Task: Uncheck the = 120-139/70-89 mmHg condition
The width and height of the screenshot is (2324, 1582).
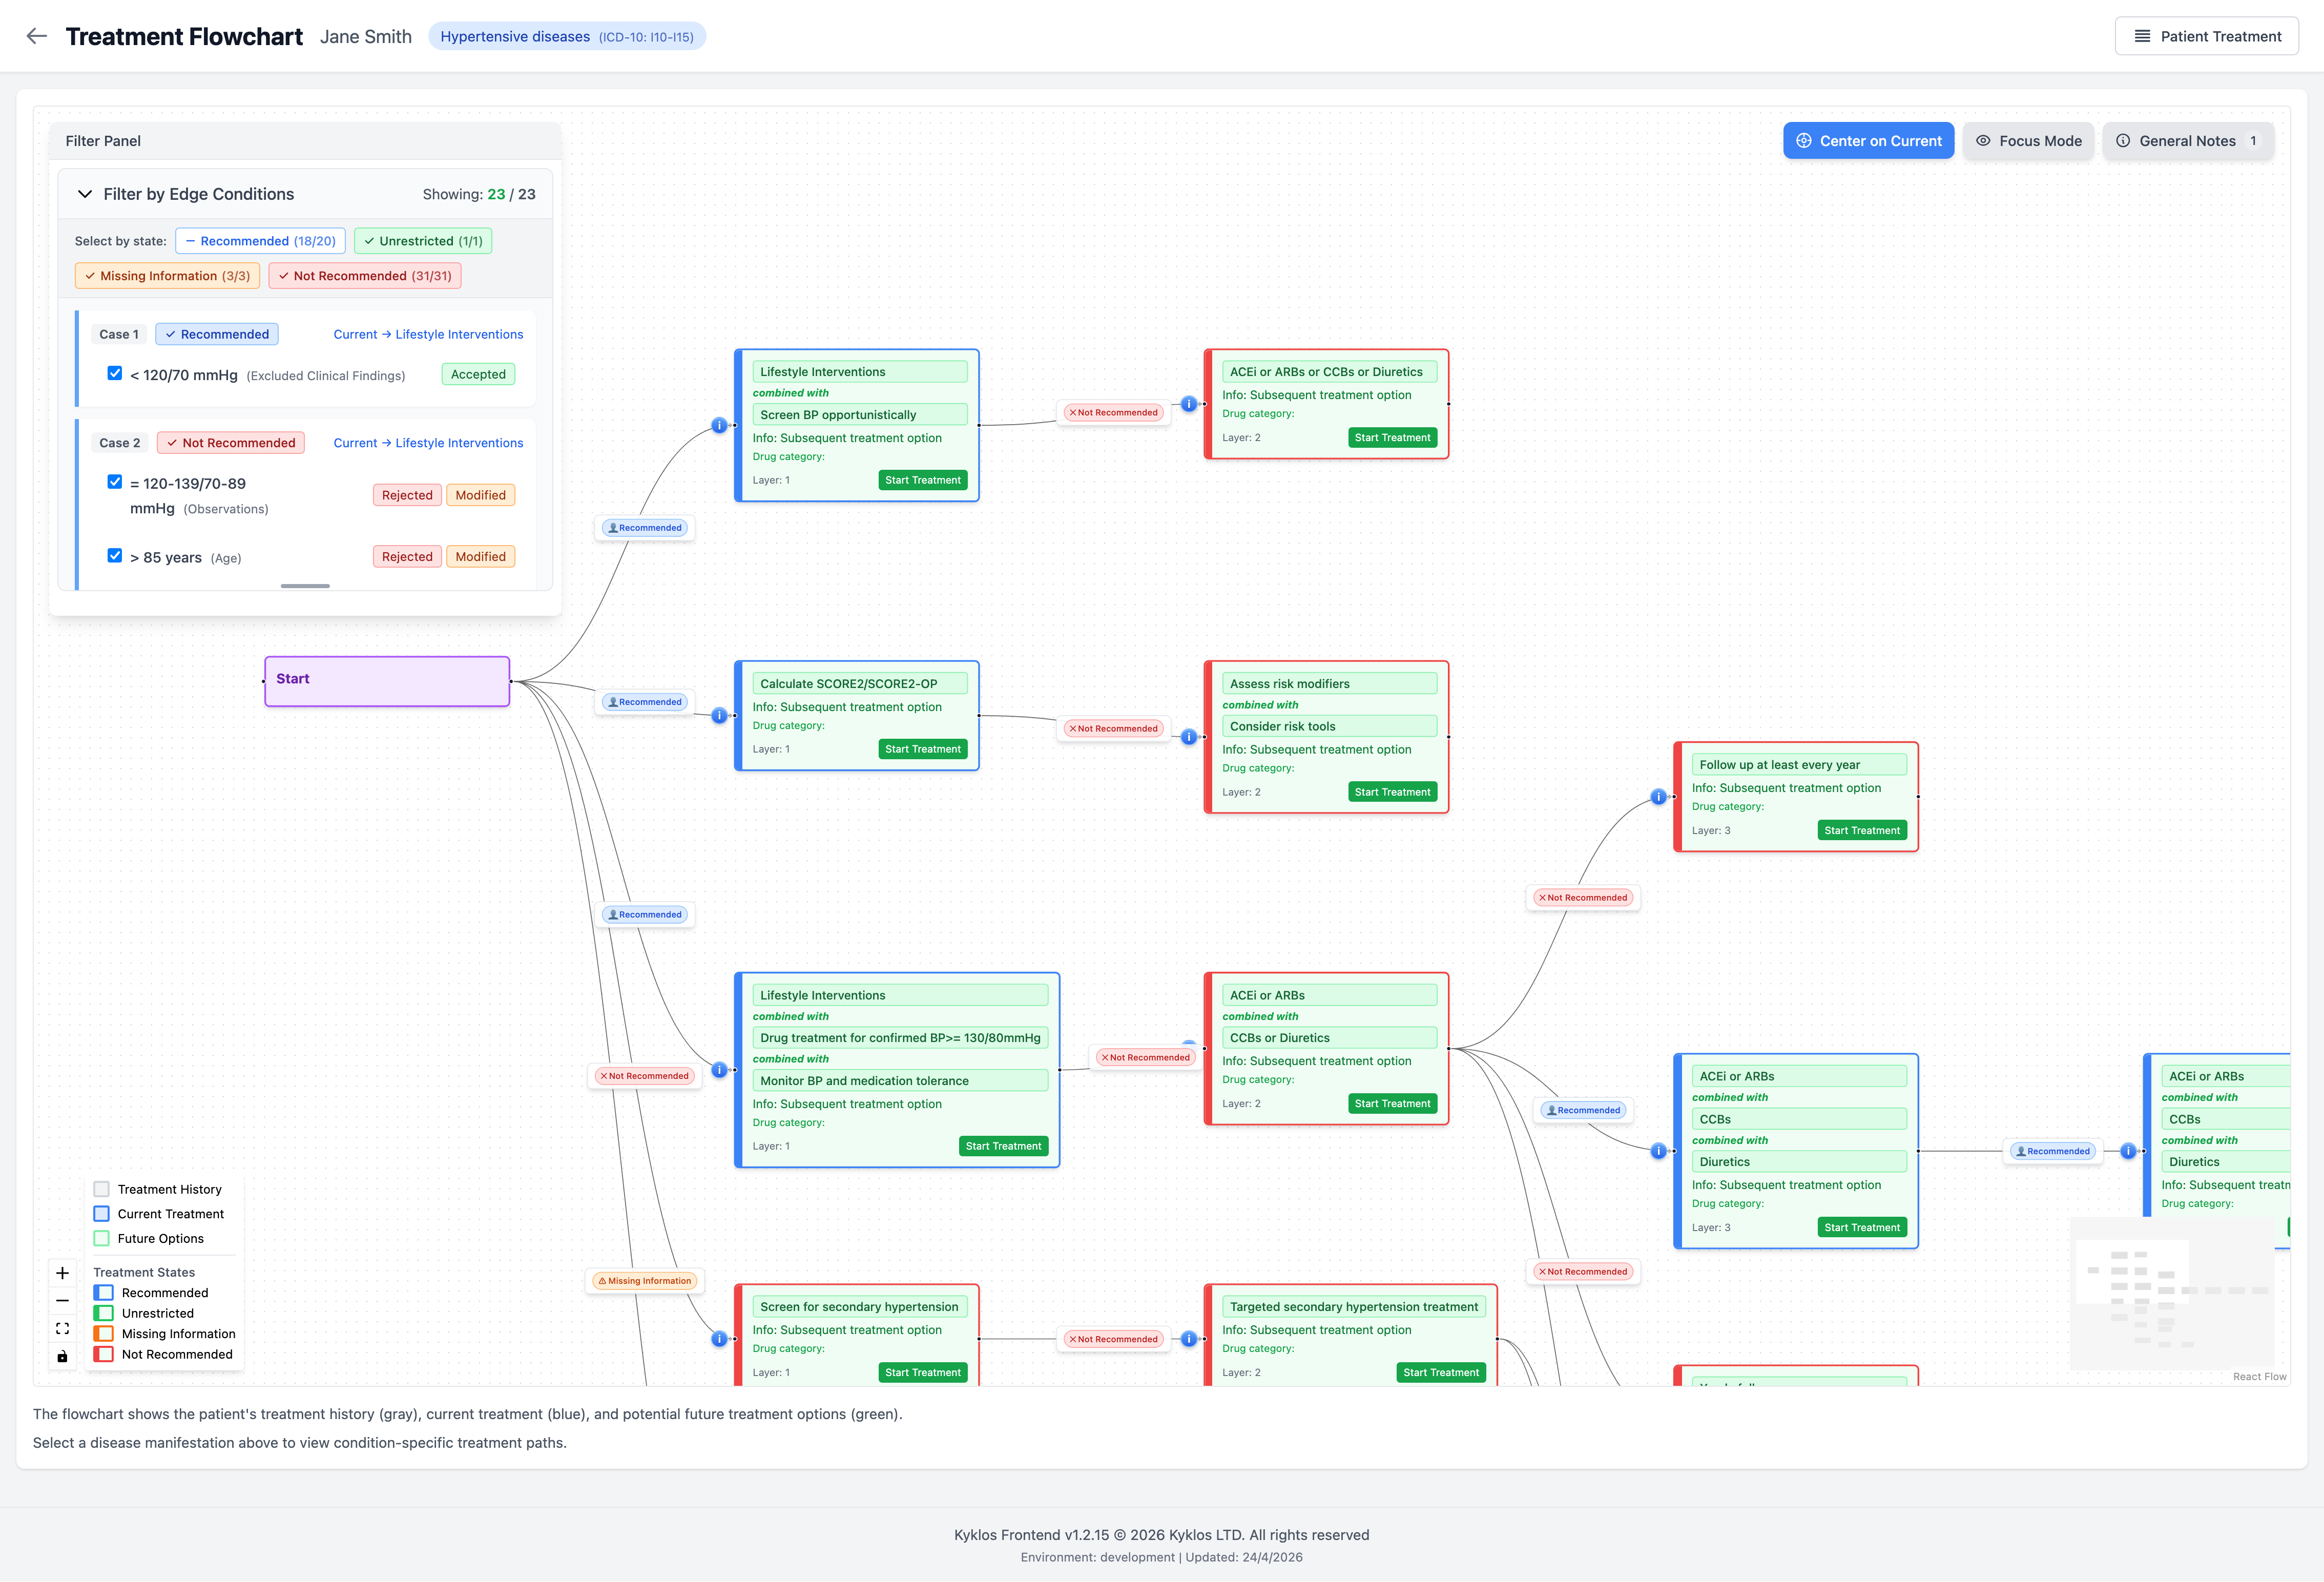Action: [x=115, y=482]
